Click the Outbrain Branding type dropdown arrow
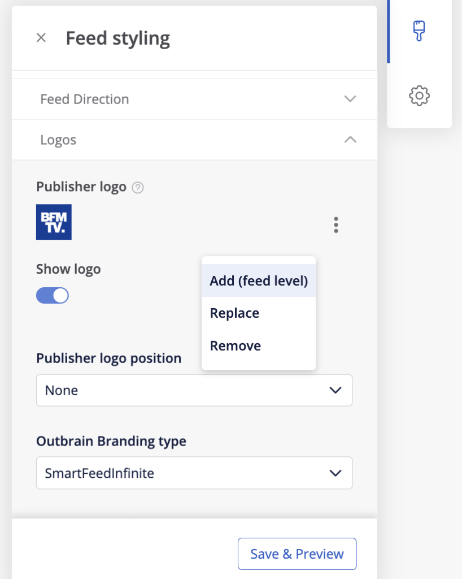462x579 pixels. tap(335, 473)
